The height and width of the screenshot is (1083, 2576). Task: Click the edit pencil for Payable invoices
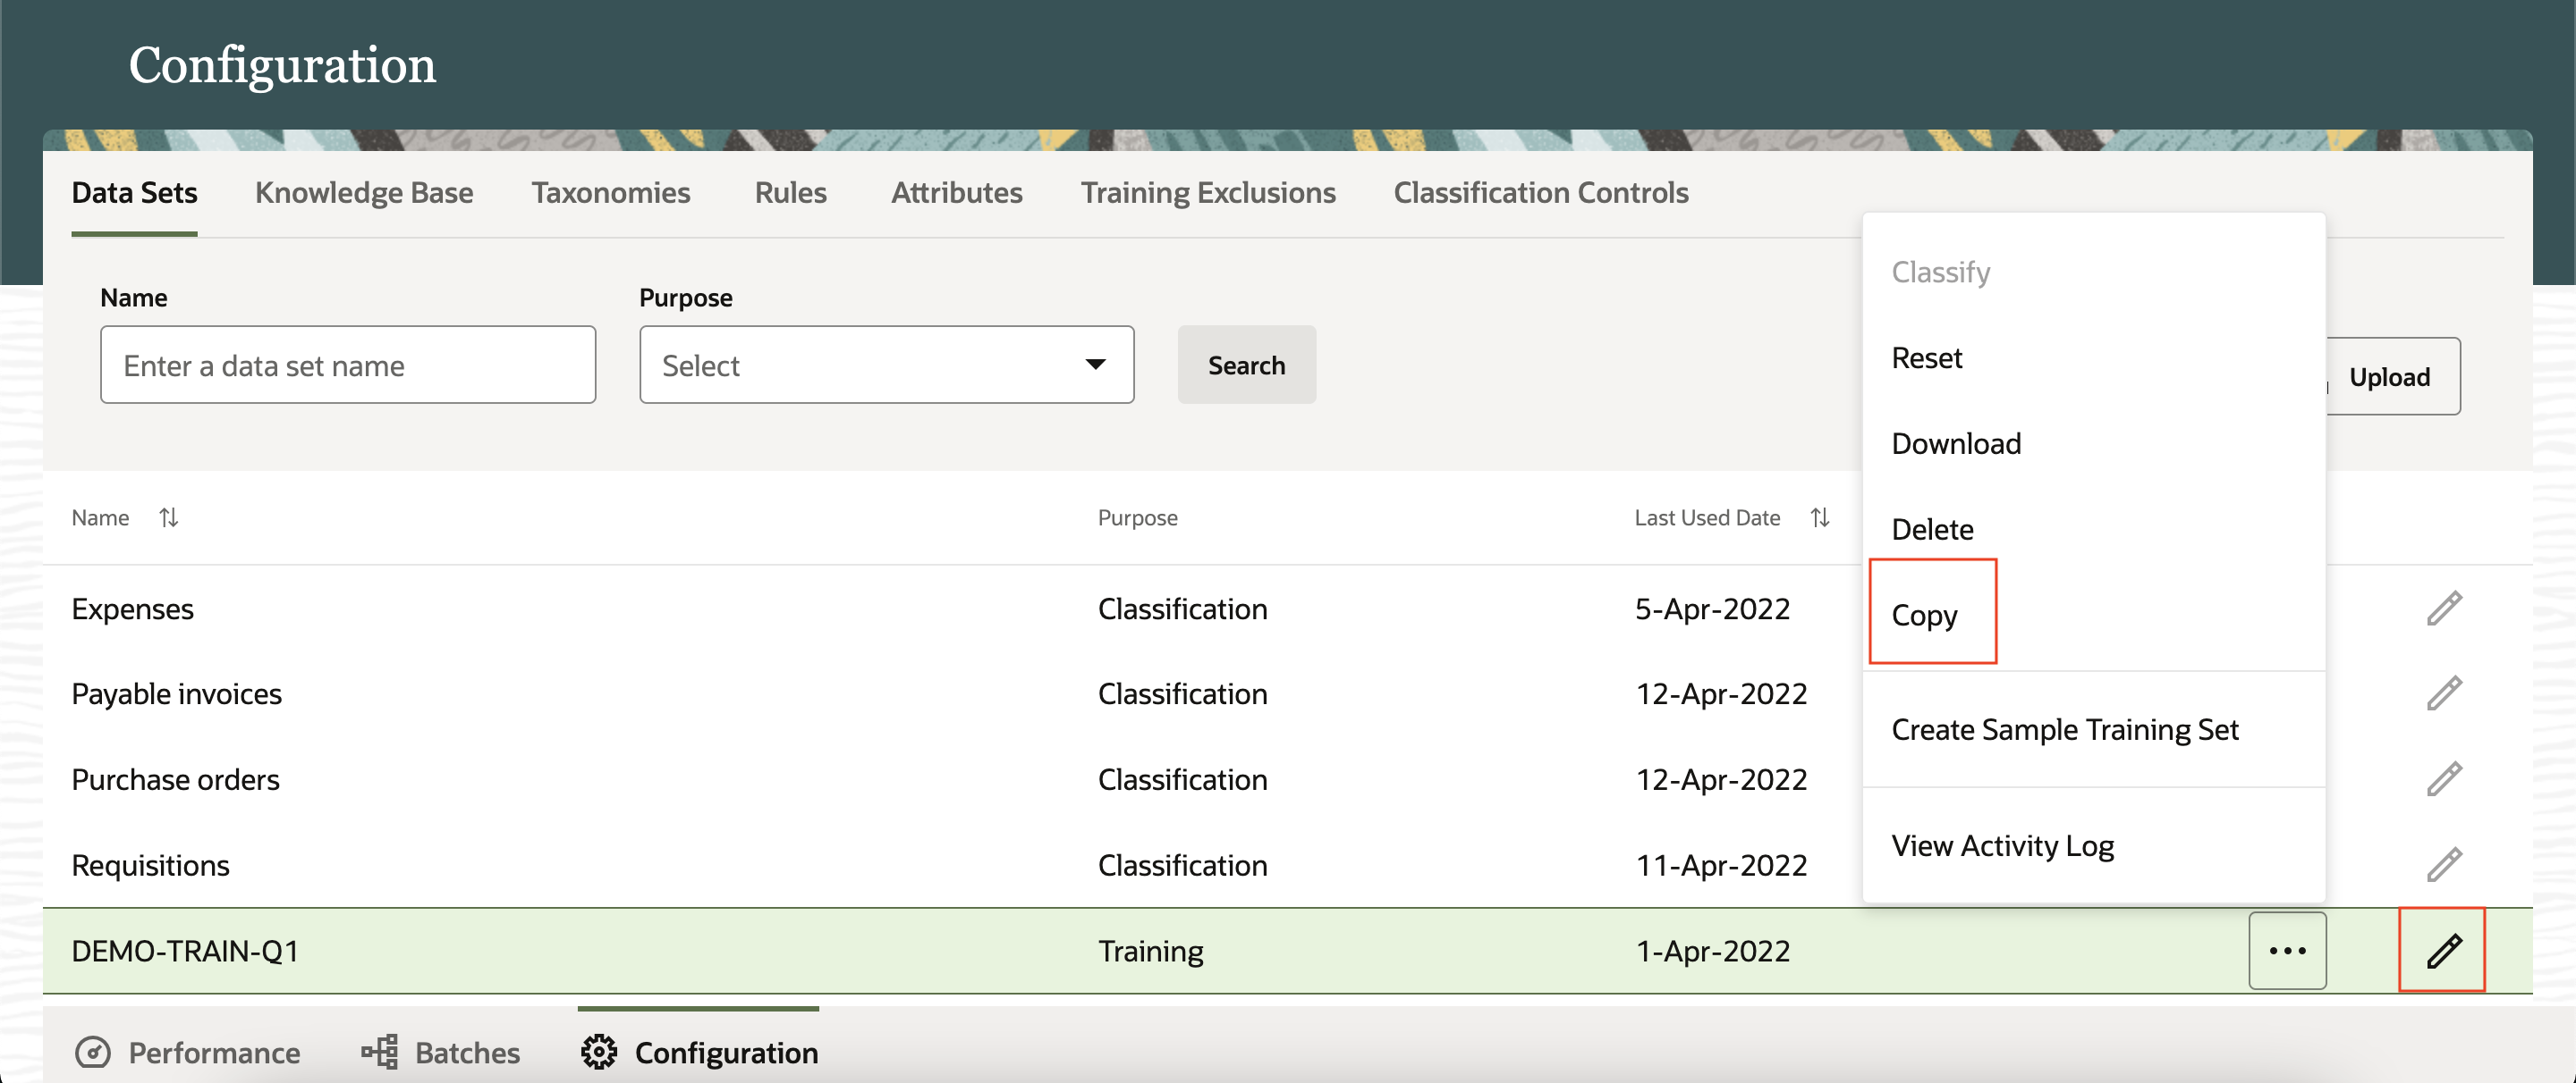coord(2443,693)
